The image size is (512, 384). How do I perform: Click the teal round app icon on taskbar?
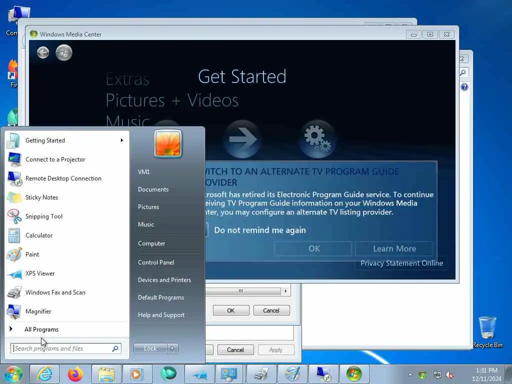[168, 374]
